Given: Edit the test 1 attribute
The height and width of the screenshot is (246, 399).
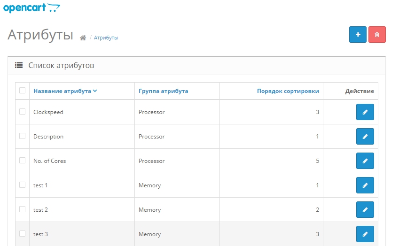Looking at the screenshot, I should 365,185.
